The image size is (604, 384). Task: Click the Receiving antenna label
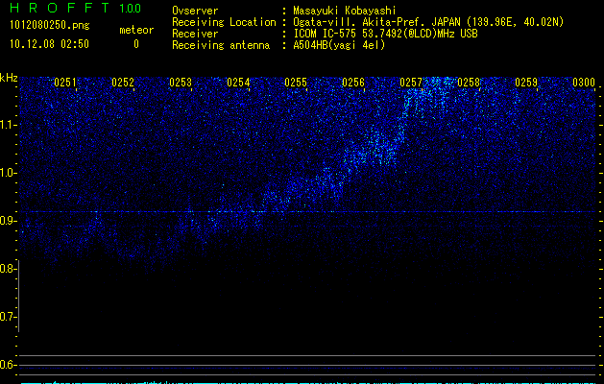coord(221,45)
